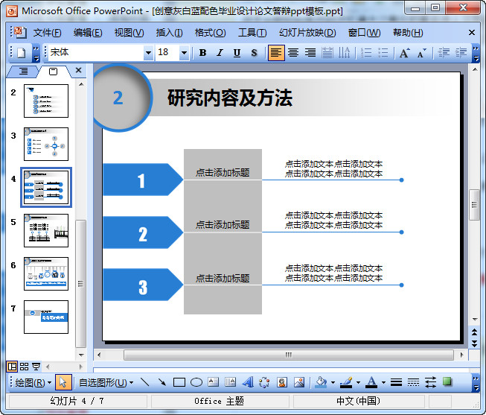486x415 pixels.
Task: Open 编辑(E) menu
Action: [88, 33]
